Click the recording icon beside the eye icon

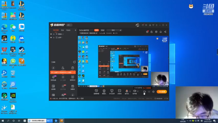coord(144,92)
